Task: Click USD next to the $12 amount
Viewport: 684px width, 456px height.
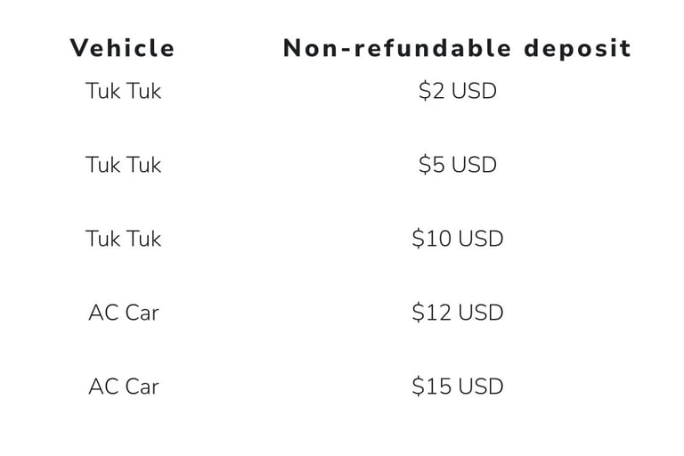Action: point(480,313)
